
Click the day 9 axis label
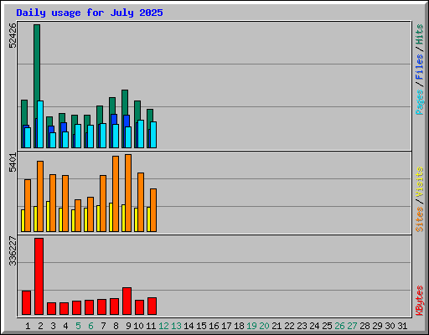point(128,326)
